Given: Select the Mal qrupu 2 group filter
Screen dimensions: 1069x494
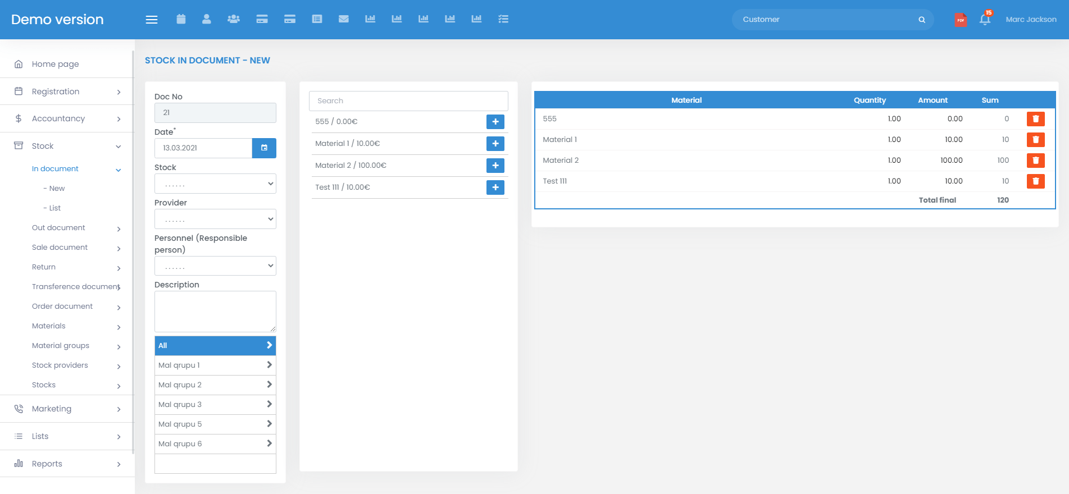Looking at the screenshot, I should click(x=215, y=385).
